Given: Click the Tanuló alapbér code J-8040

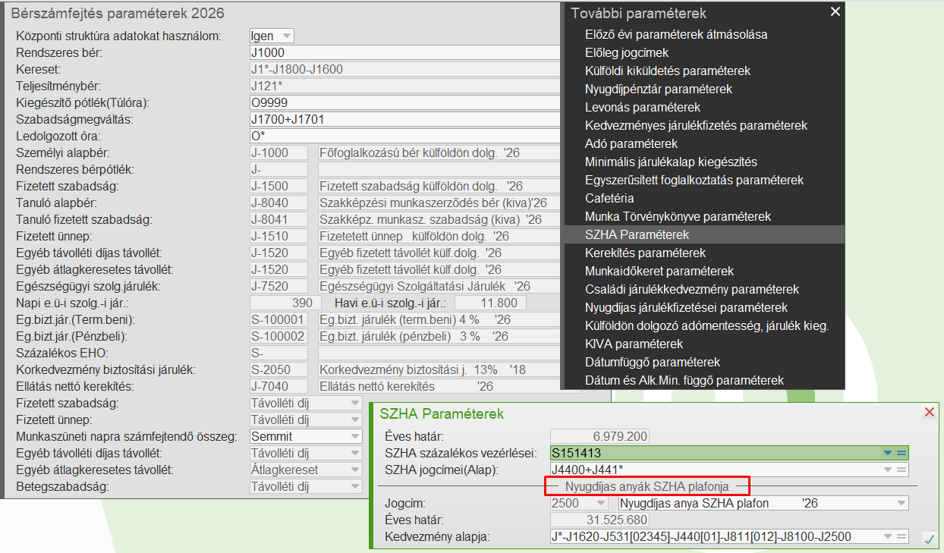Looking at the screenshot, I should (278, 203).
